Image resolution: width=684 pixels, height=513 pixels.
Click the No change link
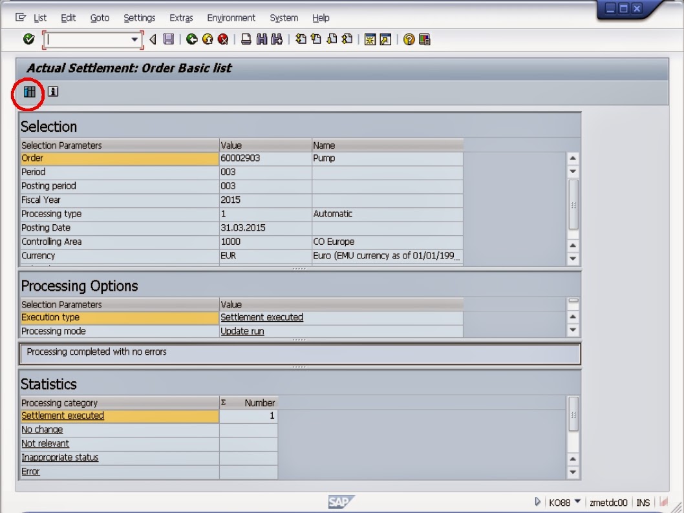42,430
